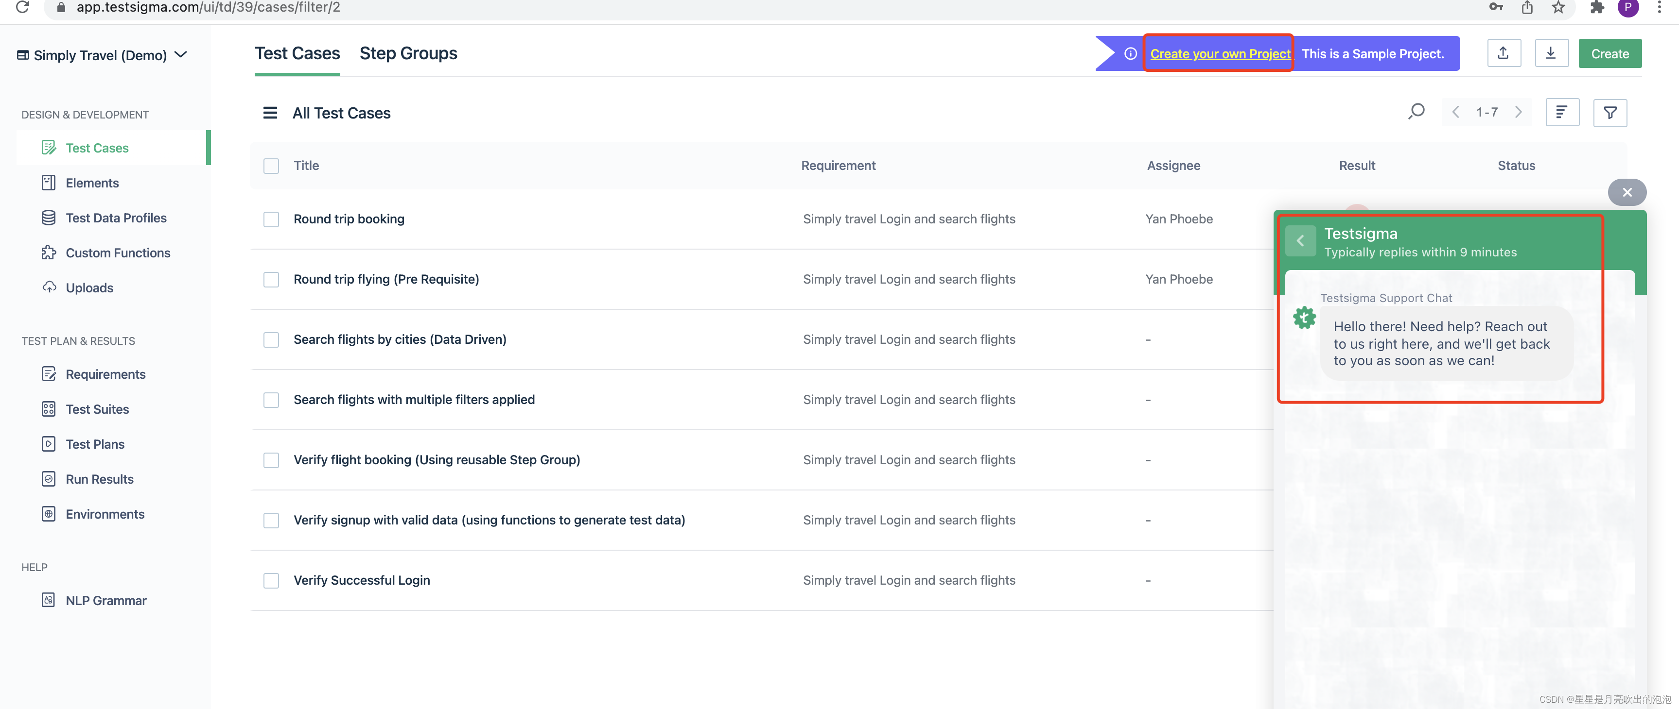Screen dimensions: 1679x709
Task: Open the hamburger menu beside All Test Cases
Action: click(270, 113)
